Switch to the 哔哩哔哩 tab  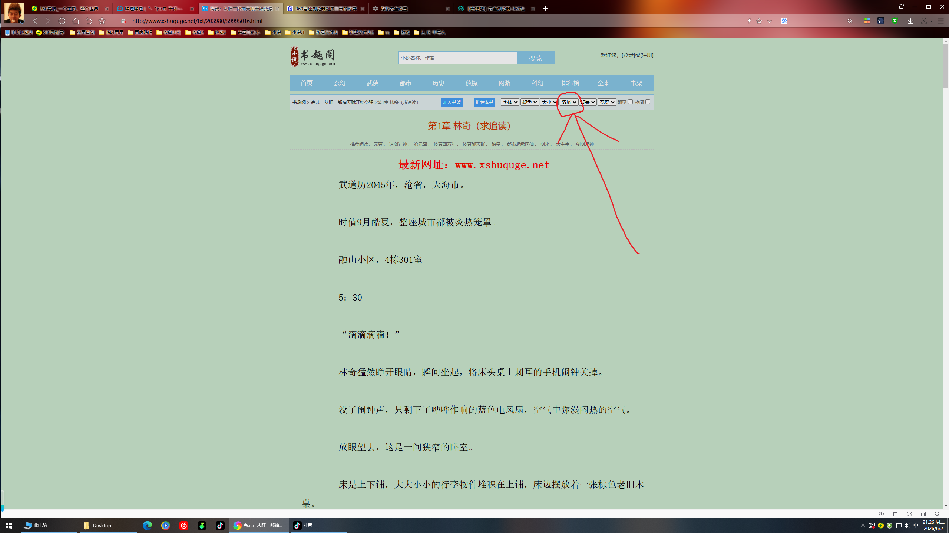[156, 9]
